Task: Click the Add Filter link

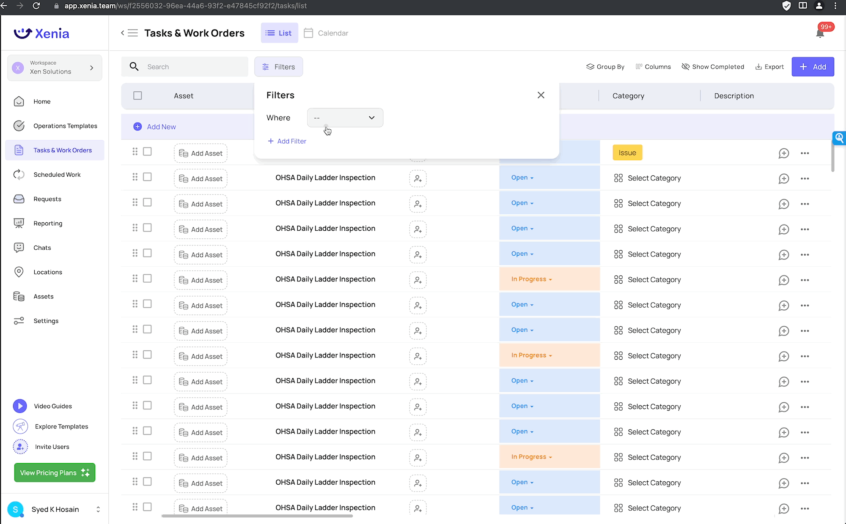Action: (287, 141)
